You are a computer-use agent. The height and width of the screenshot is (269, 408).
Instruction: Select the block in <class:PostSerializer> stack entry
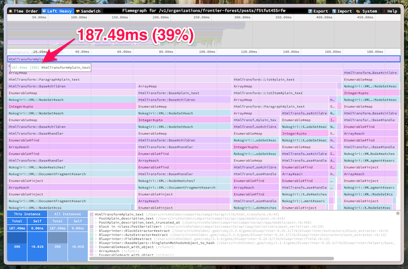click(130, 227)
